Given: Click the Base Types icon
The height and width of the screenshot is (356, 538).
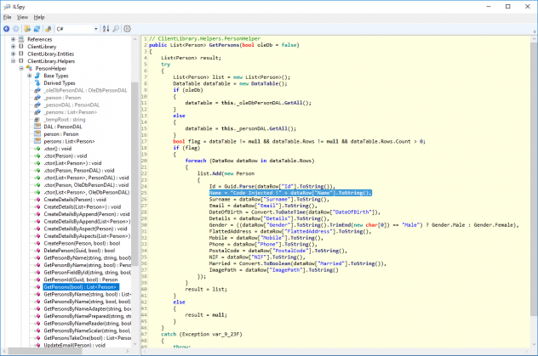Looking at the screenshot, I should pyautogui.click(x=37, y=76).
